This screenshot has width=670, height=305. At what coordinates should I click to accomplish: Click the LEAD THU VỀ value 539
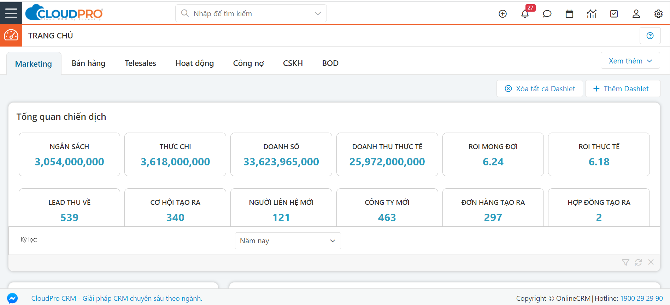(x=69, y=218)
